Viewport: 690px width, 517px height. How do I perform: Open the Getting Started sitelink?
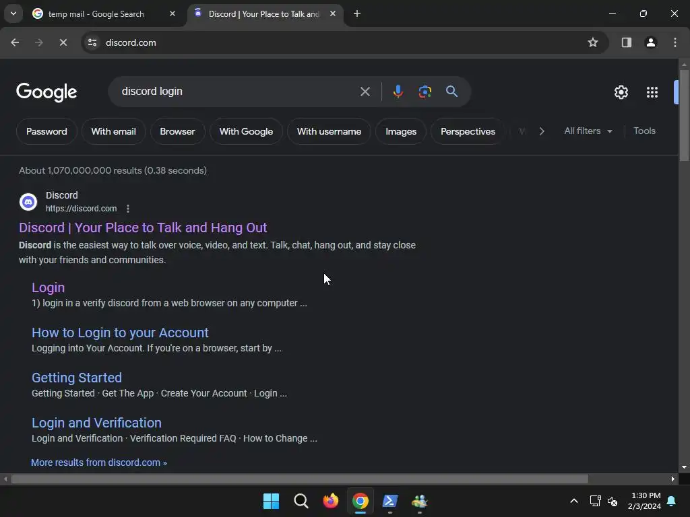(x=77, y=378)
